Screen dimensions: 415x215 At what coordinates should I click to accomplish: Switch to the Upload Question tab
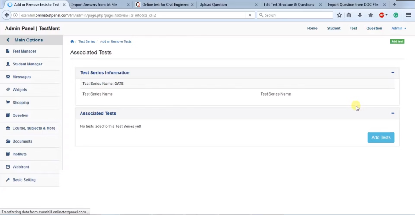pos(225,5)
